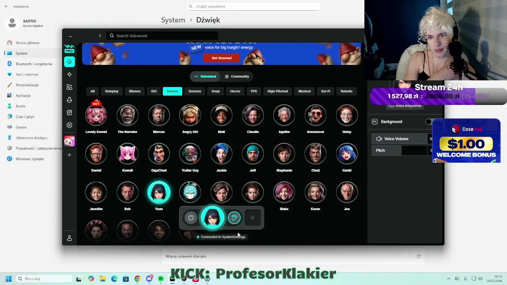Open Personalizacja in Settings
The width and height of the screenshot is (507, 285).
[x=27, y=85]
